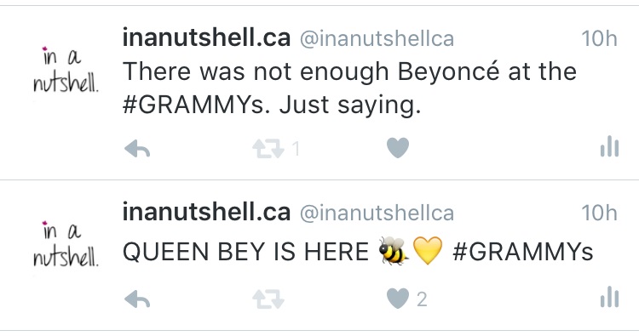Screen dimensions: 639x336
Task: Retweet the QUEEN BEY IS HERE tweet
Action: pos(268,299)
